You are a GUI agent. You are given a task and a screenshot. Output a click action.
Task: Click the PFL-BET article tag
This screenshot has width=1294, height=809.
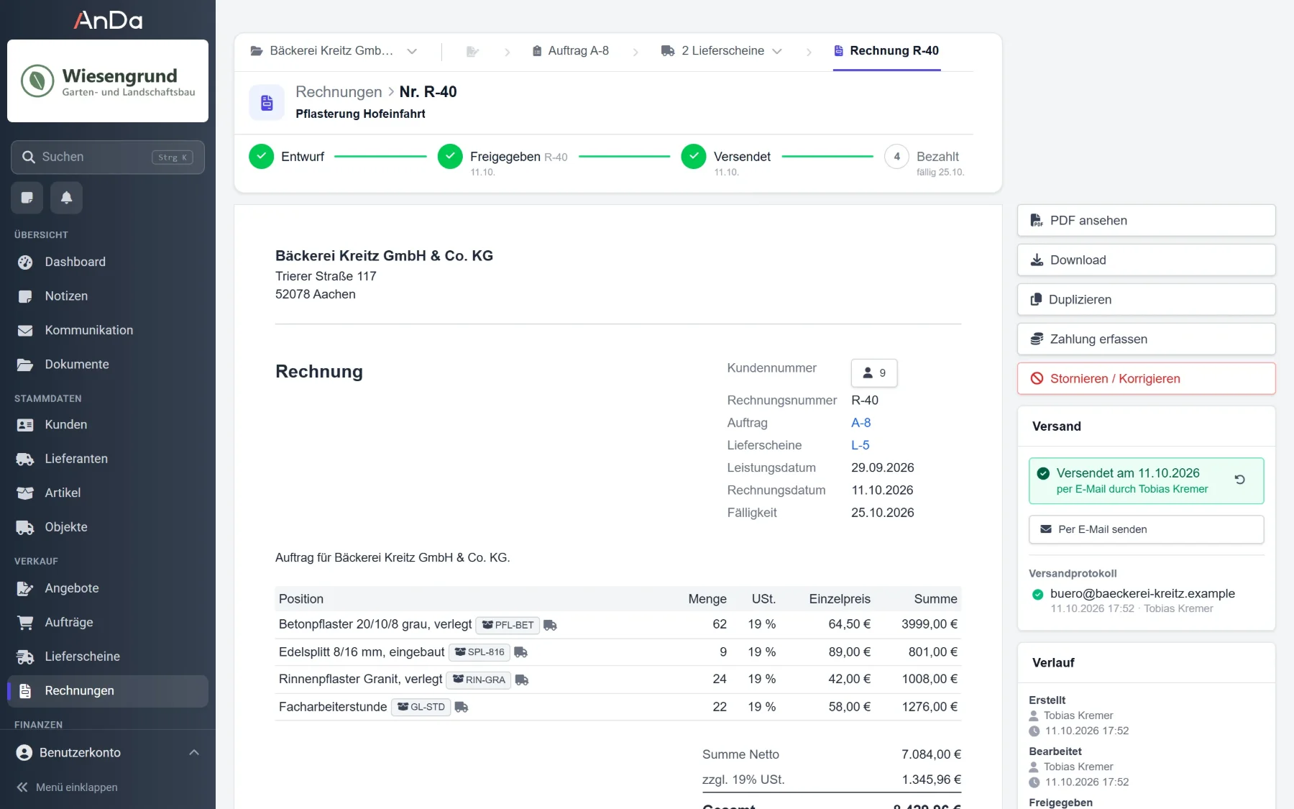coord(508,625)
